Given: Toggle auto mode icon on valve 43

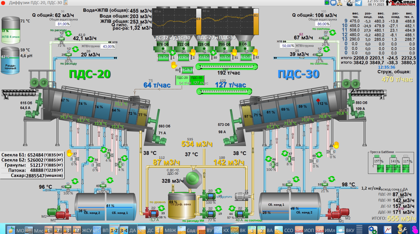Looking at the screenshot, I should [x=333, y=33].
